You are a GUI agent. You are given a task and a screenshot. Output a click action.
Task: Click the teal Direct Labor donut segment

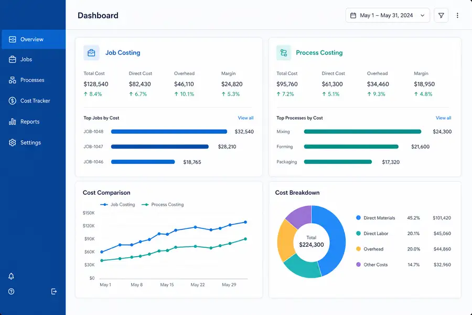point(304,268)
